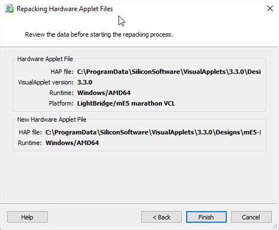The width and height of the screenshot is (279, 230).
Task: Close the Repacking Hardware Applet Files dialog
Action: (270, 8)
